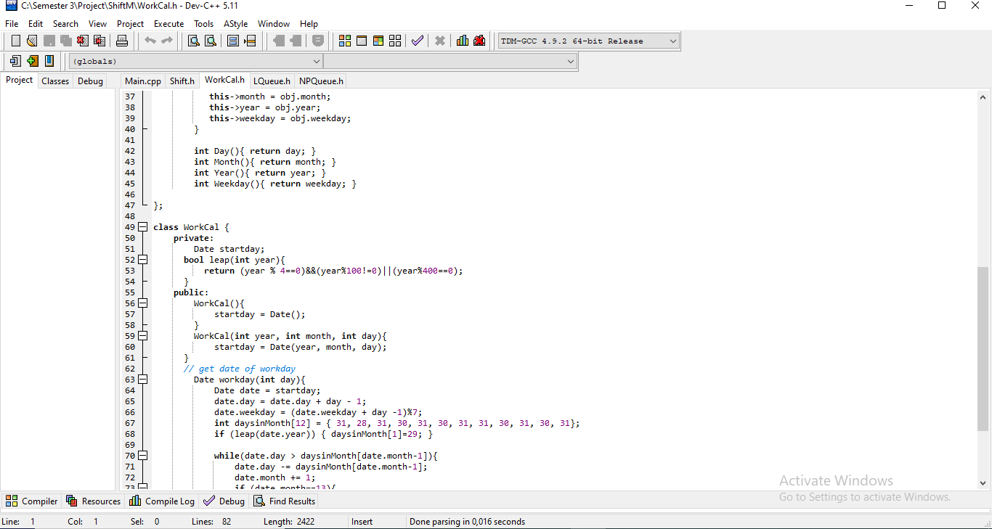Image resolution: width=992 pixels, height=529 pixels.
Task: Open the Execute menu
Action: 169,24
